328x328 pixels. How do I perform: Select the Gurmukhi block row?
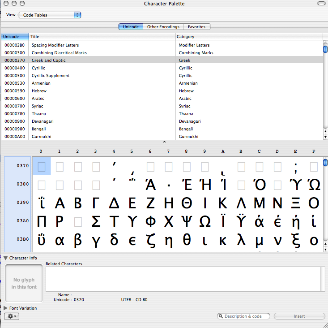162,137
